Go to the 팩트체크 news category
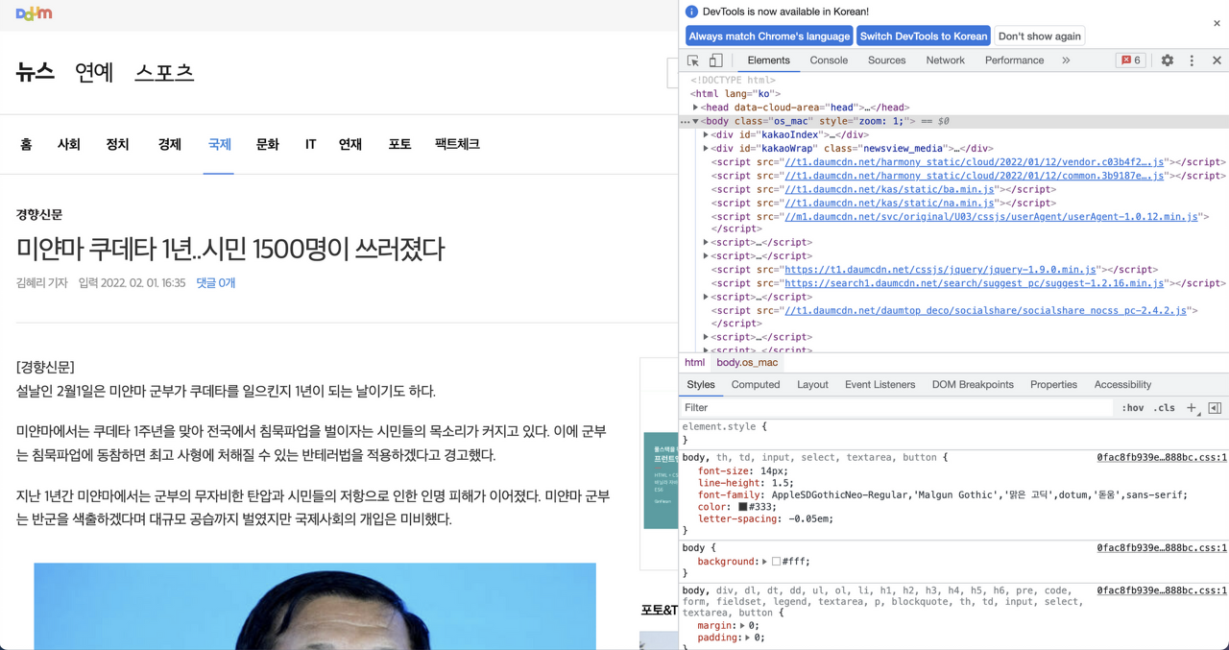 click(x=457, y=145)
